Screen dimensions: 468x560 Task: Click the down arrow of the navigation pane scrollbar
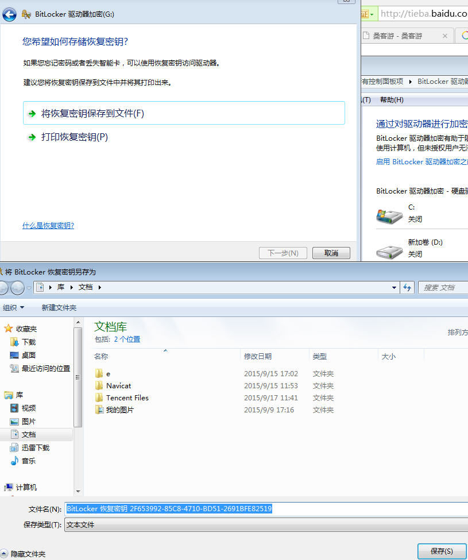tap(78, 492)
